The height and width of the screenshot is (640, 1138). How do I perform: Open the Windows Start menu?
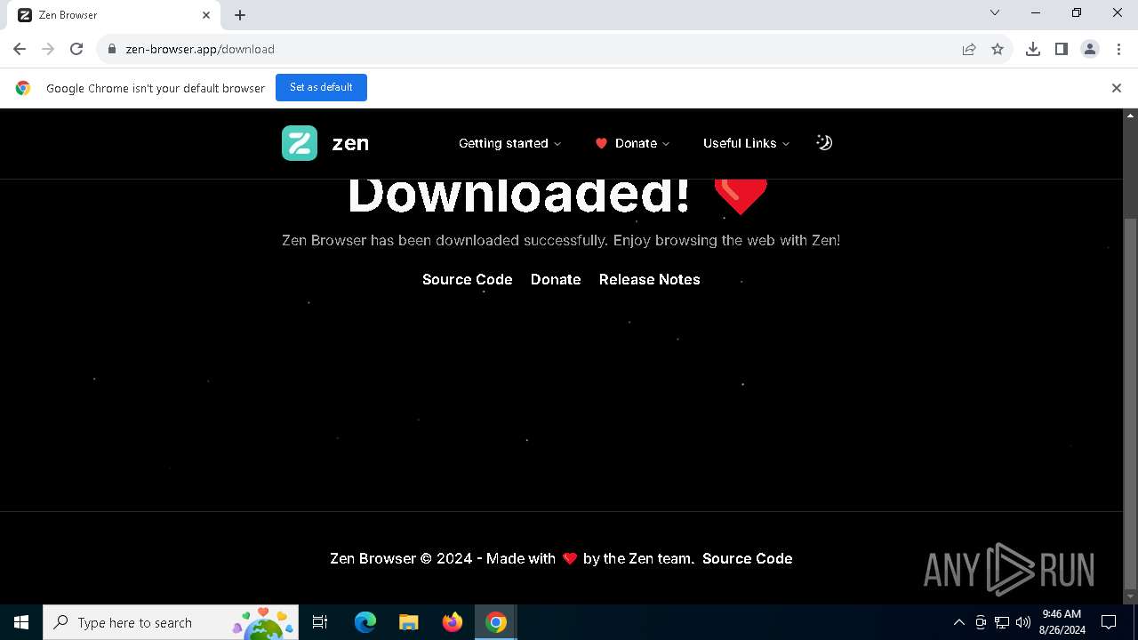(x=21, y=622)
